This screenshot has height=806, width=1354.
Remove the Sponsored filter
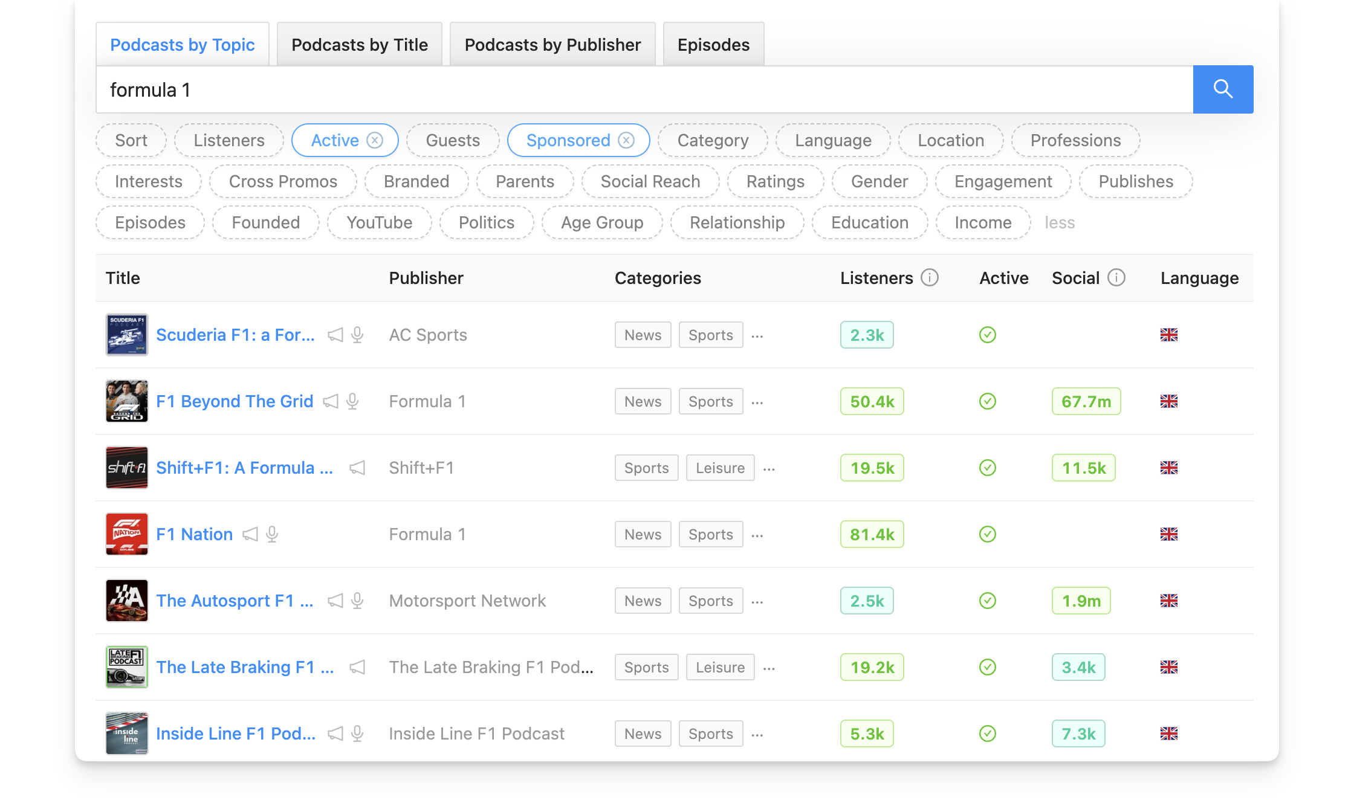click(626, 140)
